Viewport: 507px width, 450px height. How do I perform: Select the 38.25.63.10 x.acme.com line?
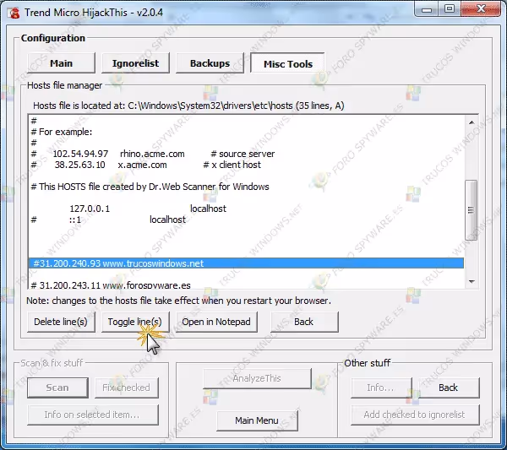pos(246,165)
